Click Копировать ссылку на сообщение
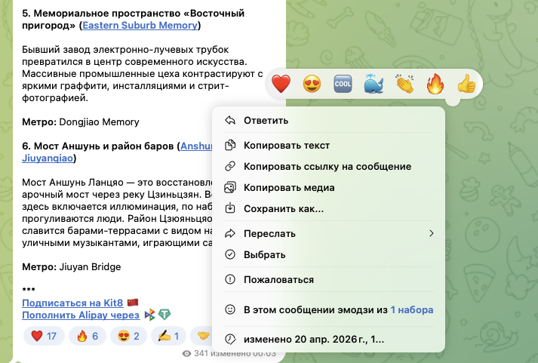Image resolution: width=538 pixels, height=363 pixels. coord(327,166)
